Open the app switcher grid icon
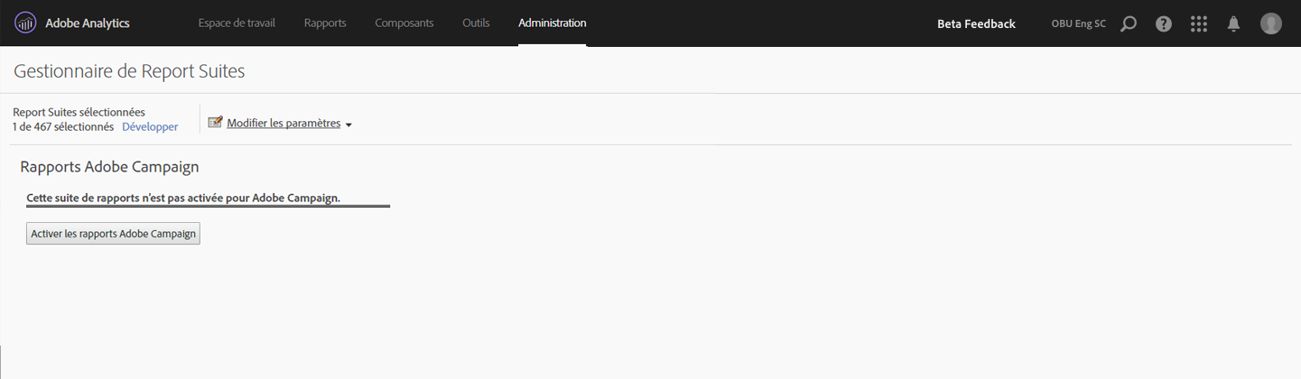The width and height of the screenshot is (1301, 379). (x=1199, y=24)
